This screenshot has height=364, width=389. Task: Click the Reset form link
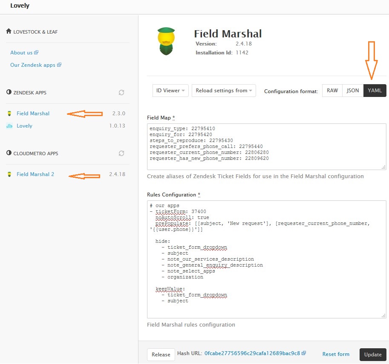pyautogui.click(x=336, y=354)
